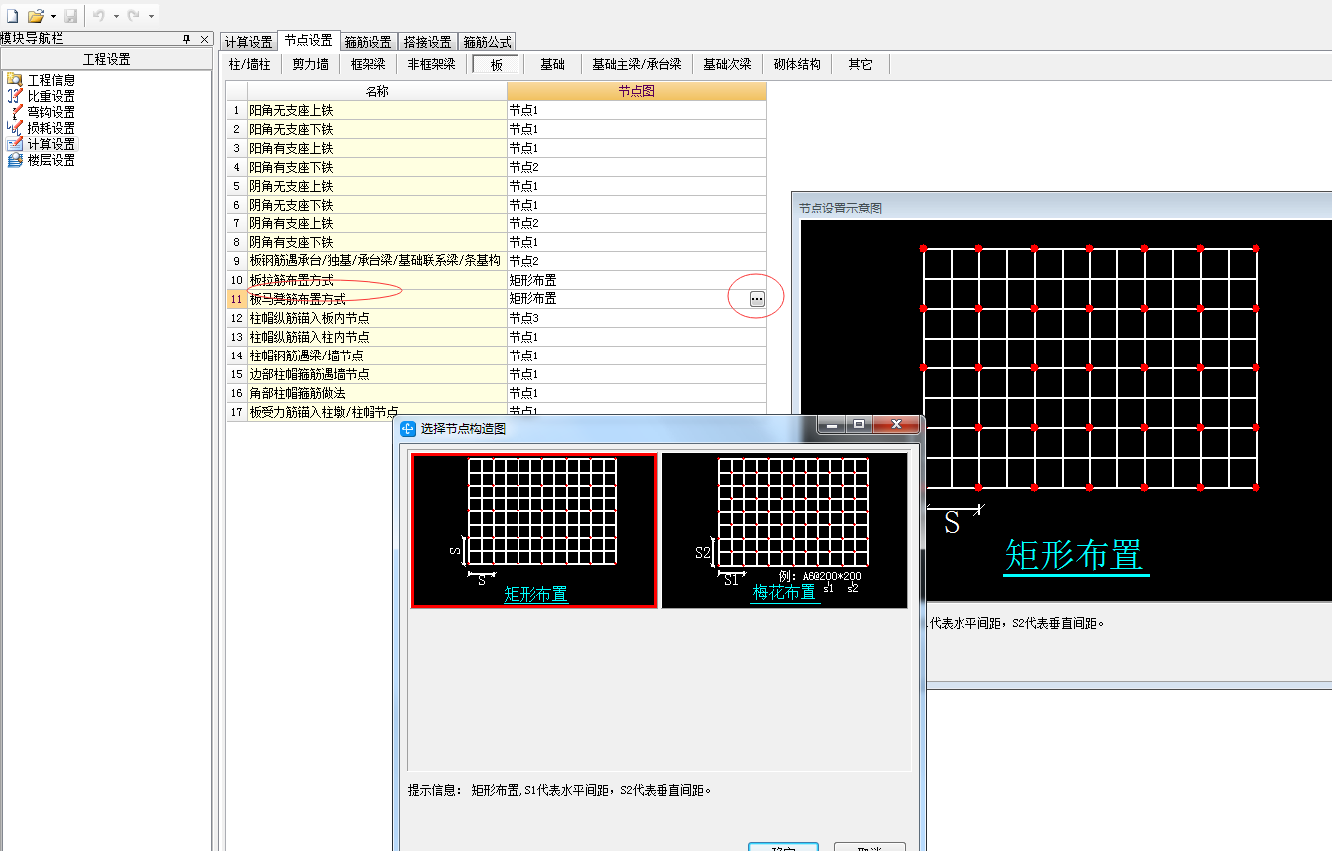Select the 基础主梁/承台梁 component category

[637, 64]
